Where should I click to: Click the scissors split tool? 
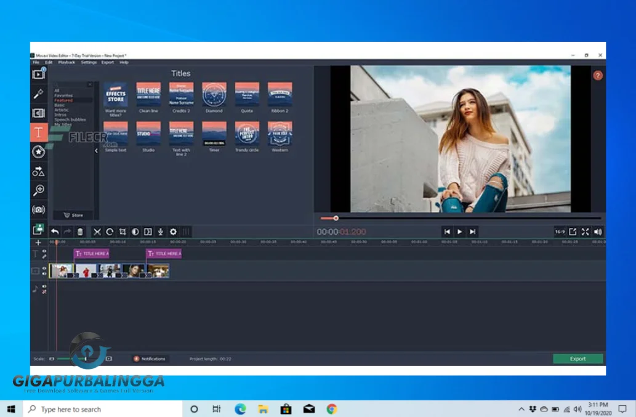[97, 232]
